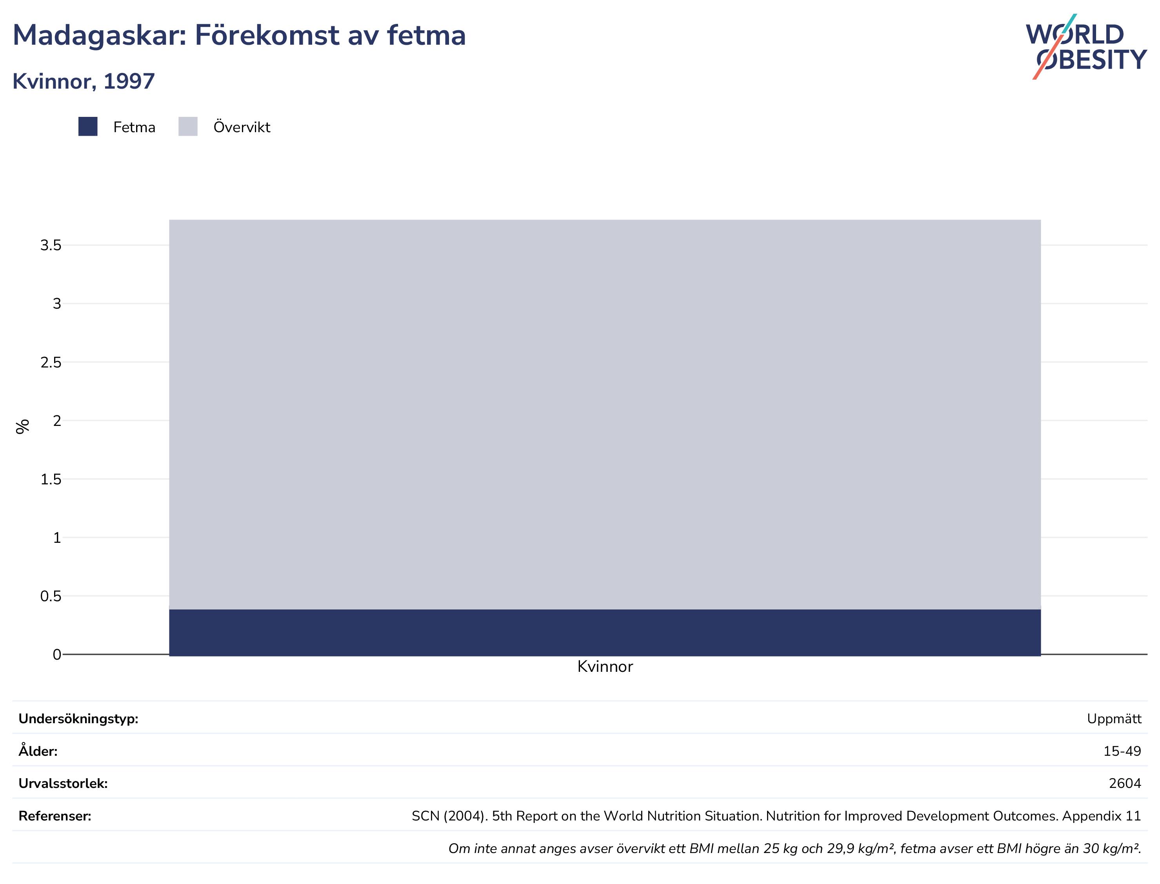Click the % y-axis label
Screen dimensions: 1160x884
click(x=23, y=427)
